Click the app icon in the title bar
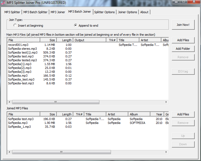 pyautogui.click(x=3, y=2)
